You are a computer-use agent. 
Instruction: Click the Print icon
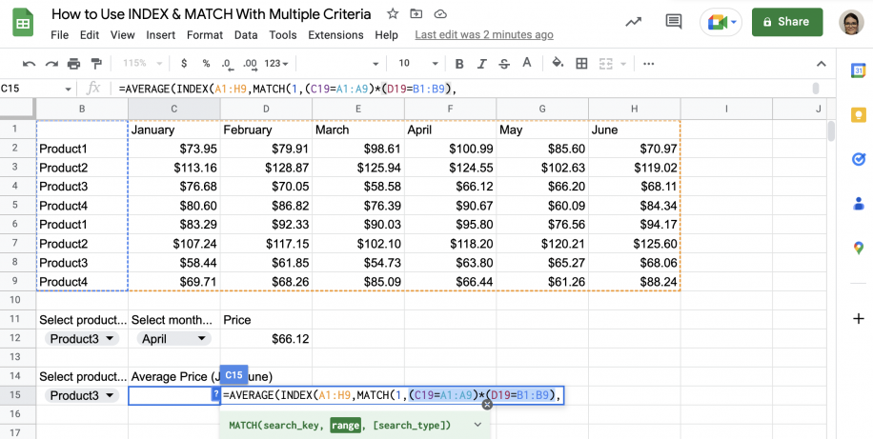74,64
